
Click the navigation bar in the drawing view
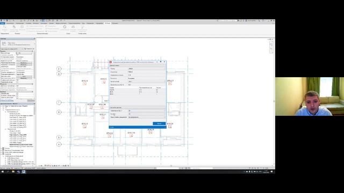click(271, 47)
